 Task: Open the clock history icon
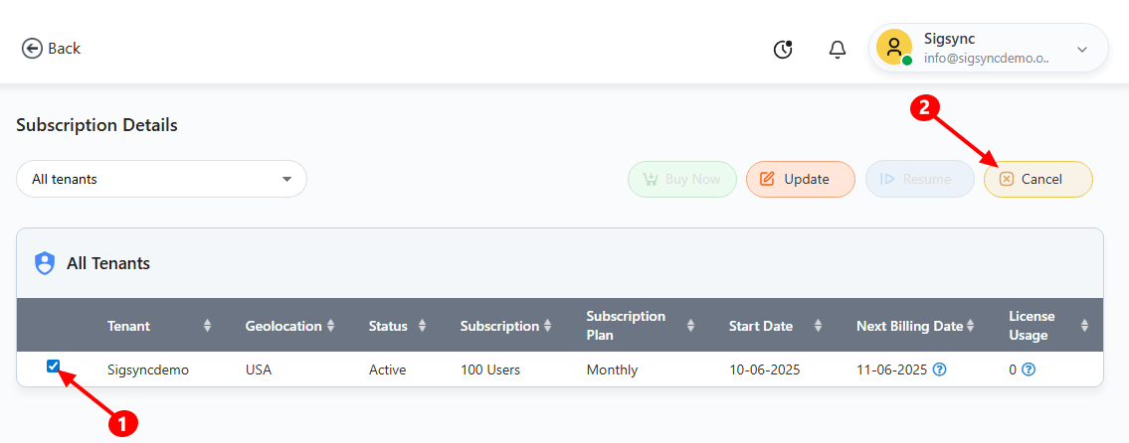(783, 49)
